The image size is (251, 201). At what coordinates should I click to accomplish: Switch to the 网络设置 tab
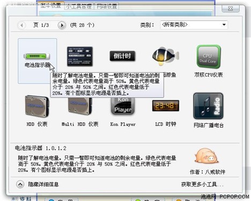[x=107, y=6]
